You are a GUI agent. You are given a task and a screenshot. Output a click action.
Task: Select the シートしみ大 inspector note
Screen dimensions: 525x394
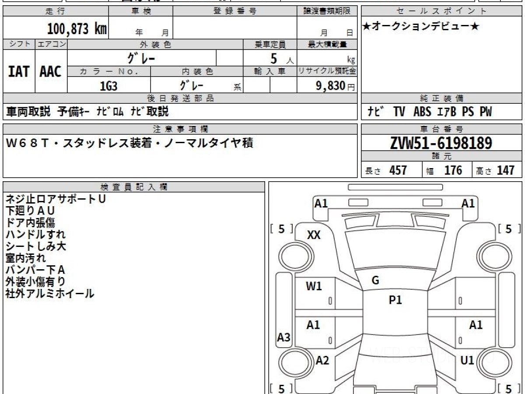35,246
